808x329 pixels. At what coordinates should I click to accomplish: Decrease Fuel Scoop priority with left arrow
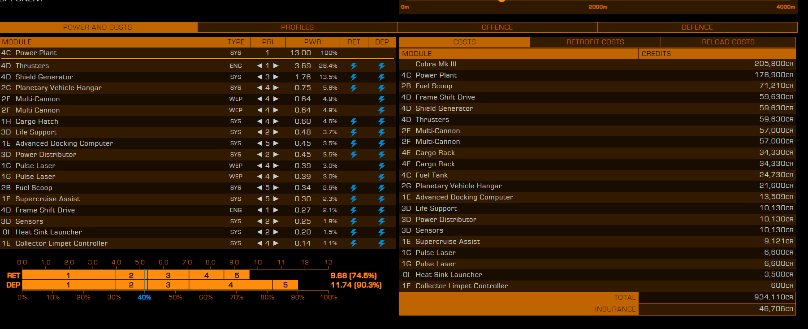click(259, 188)
